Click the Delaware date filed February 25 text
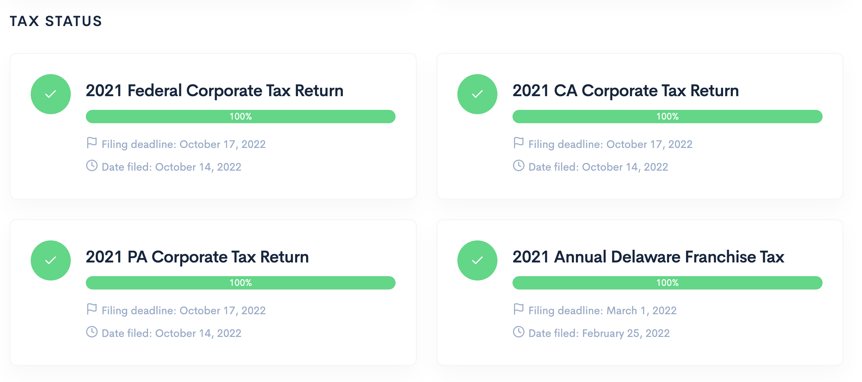This screenshot has height=382, width=862. pos(599,333)
